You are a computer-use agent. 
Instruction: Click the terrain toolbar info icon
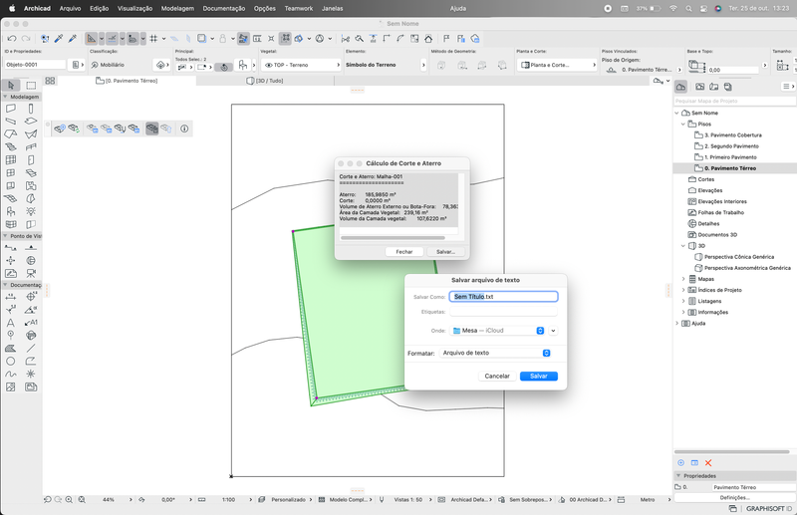click(184, 129)
